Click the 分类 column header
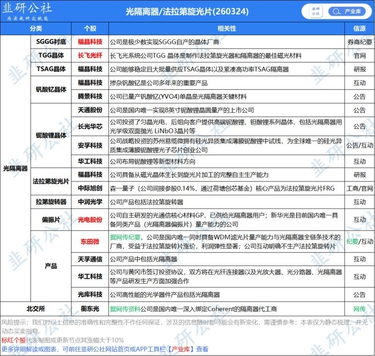 point(36,29)
